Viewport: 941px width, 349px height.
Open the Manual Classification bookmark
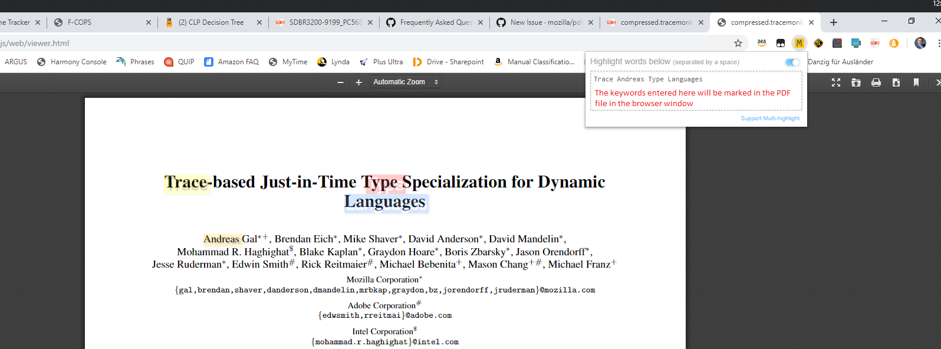tap(534, 62)
